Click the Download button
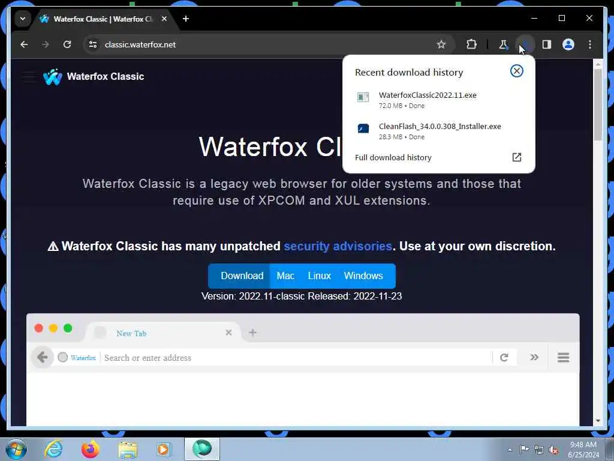The image size is (614, 461). (x=239, y=276)
